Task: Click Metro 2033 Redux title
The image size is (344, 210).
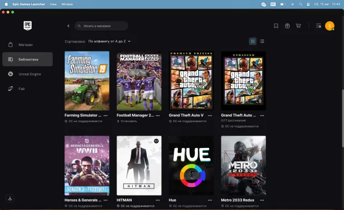Action: tap(238, 200)
